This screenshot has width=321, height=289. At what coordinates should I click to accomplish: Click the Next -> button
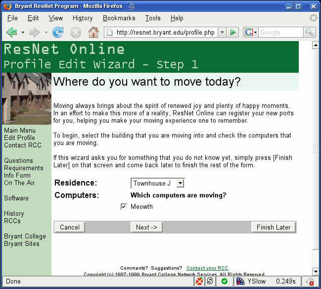click(x=146, y=227)
